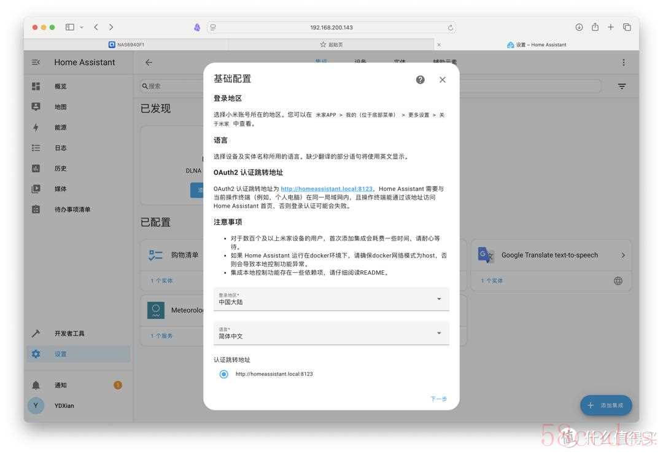Open YDXian user profile
This screenshot has height=454, width=663.
[78, 405]
